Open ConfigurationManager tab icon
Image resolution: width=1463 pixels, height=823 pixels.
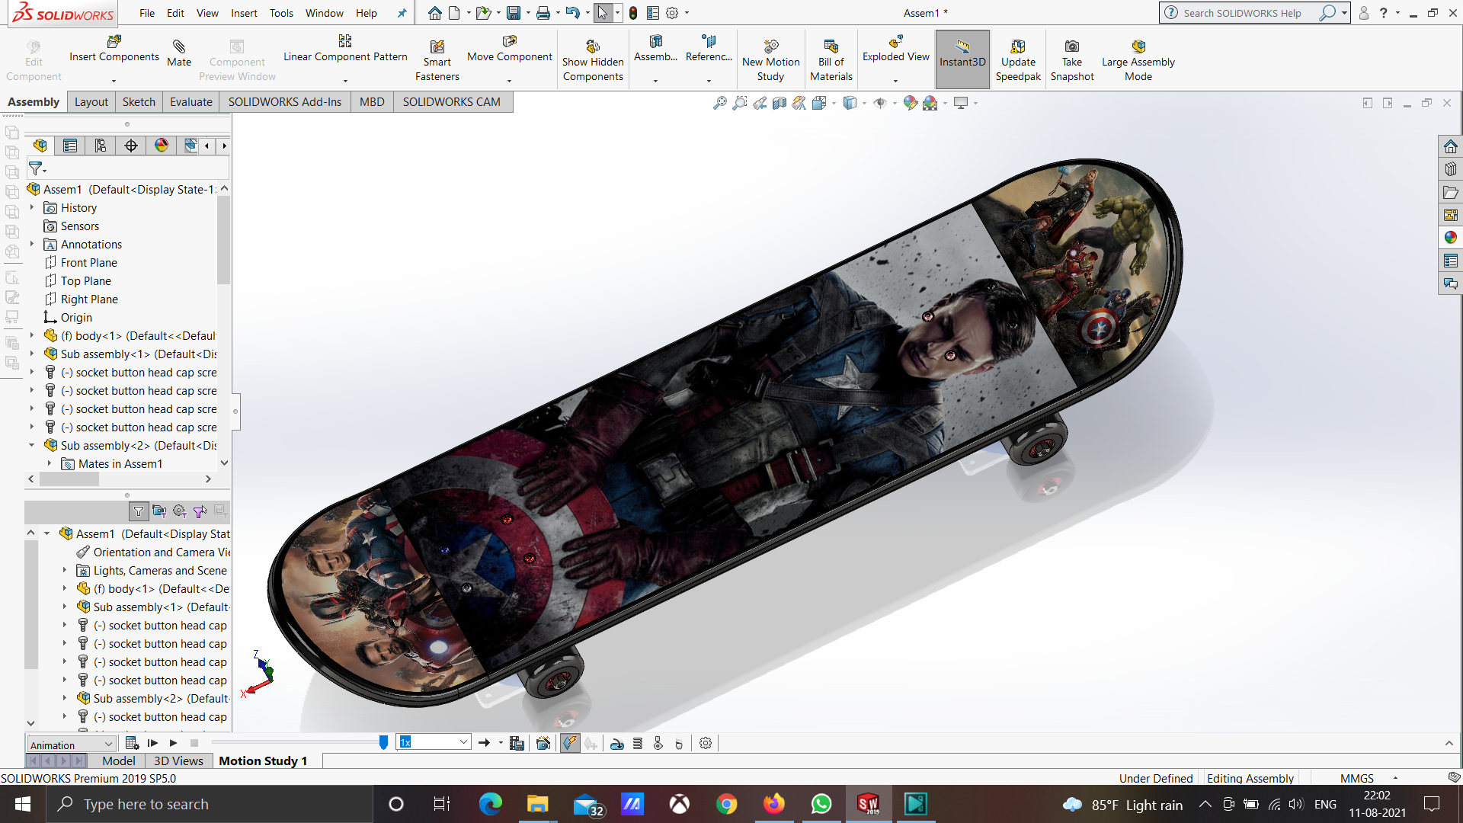101,146
